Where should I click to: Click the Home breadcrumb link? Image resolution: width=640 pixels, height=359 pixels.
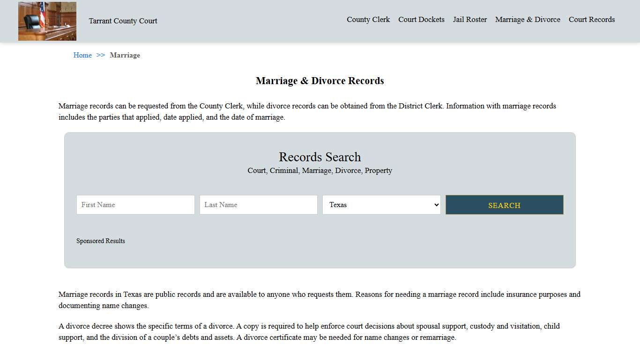[82, 55]
